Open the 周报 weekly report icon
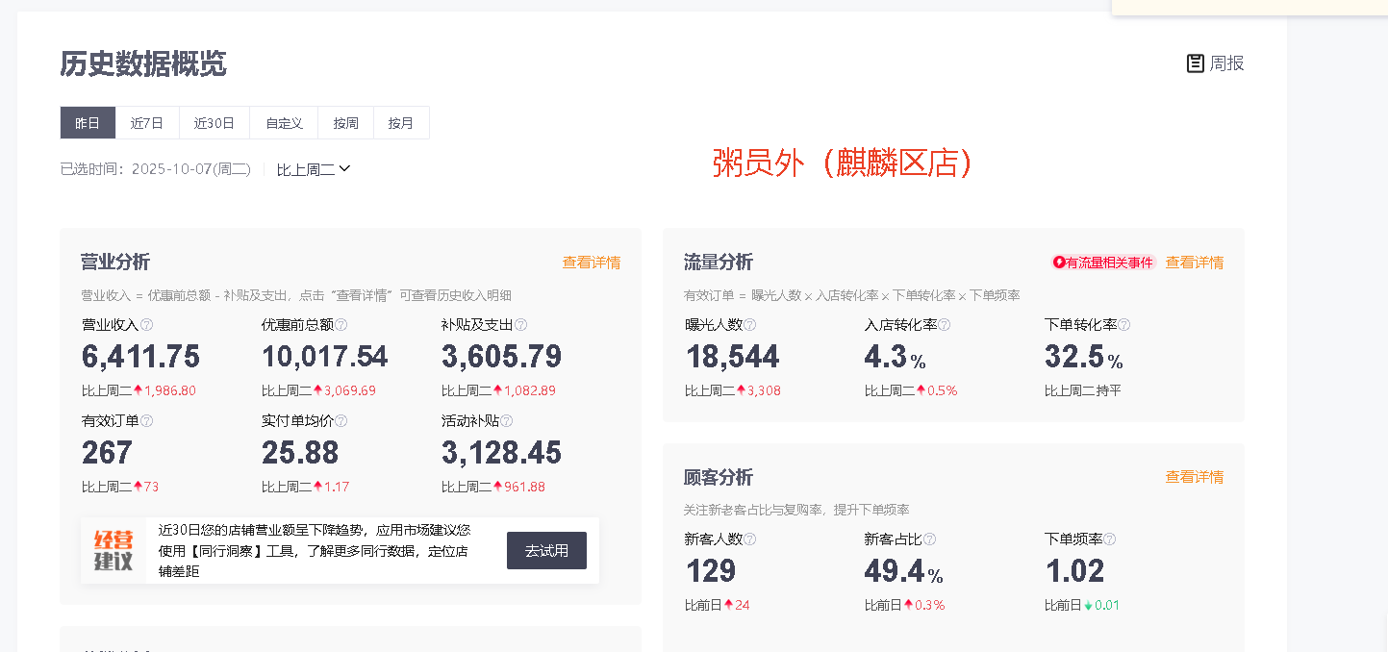Screen dimensions: 1388x652 pyautogui.click(x=1215, y=63)
